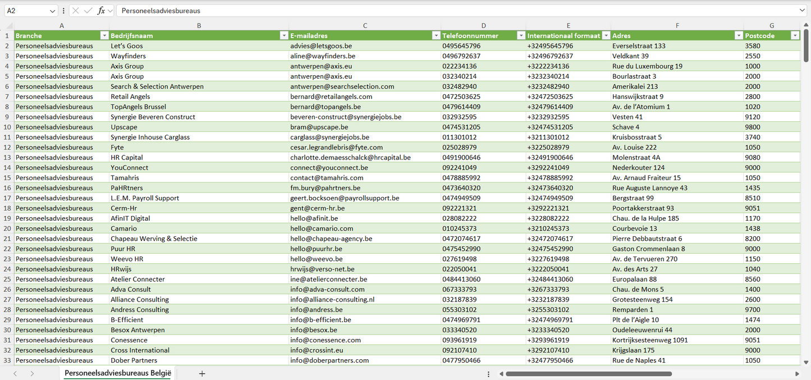This screenshot has height=380, width=811.
Task: Open the Telefoonnummer column filter dropdown
Action: click(520, 35)
